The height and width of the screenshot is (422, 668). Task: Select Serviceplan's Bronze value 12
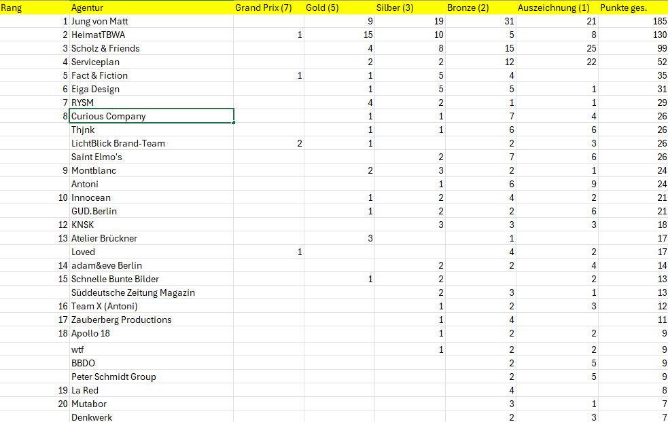(480, 62)
